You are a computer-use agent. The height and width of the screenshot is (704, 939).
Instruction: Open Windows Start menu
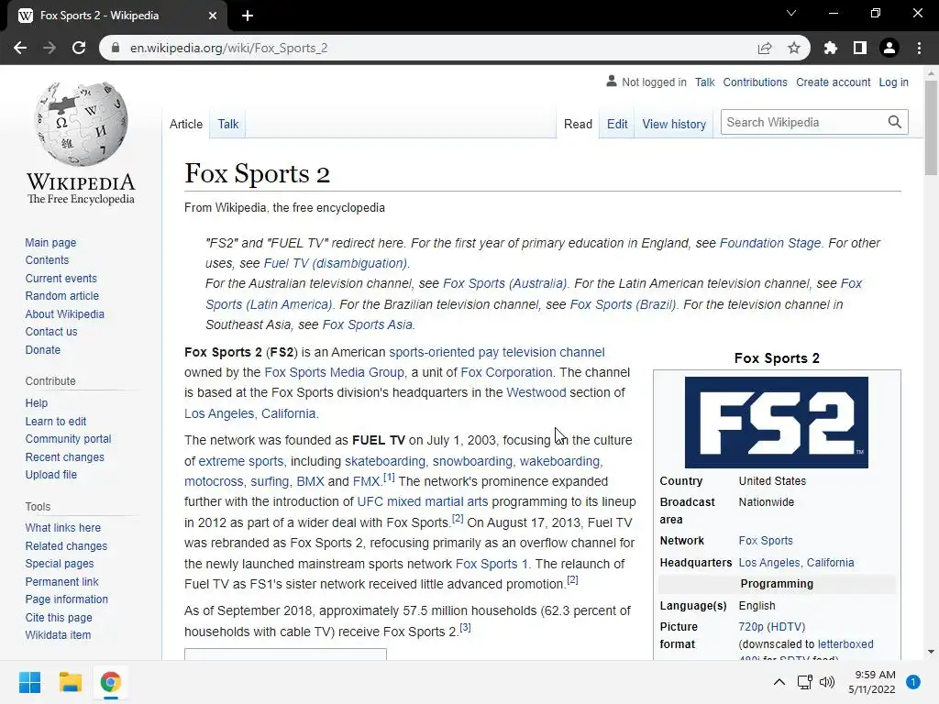click(x=29, y=682)
